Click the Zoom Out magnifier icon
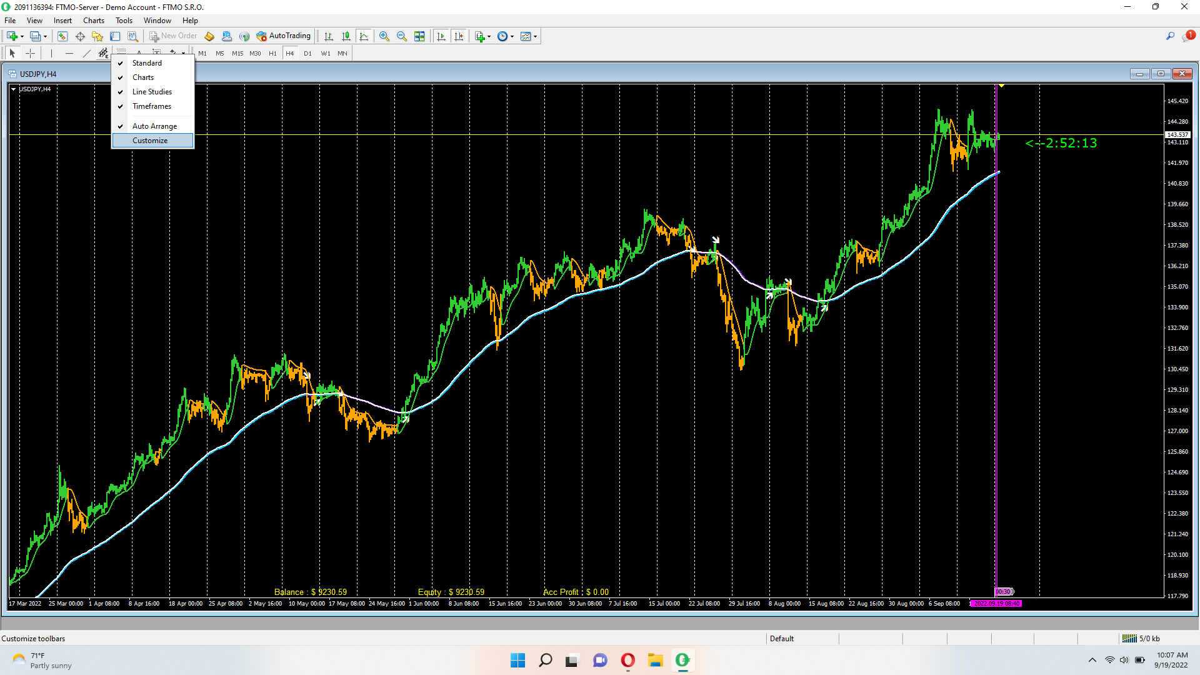1200x675 pixels. click(402, 36)
